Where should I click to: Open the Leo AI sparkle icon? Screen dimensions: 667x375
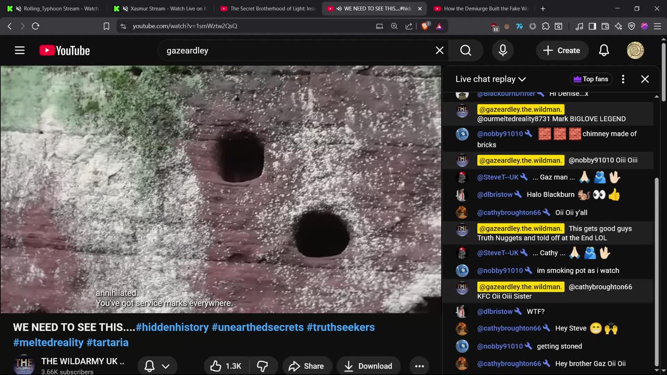[x=619, y=26]
